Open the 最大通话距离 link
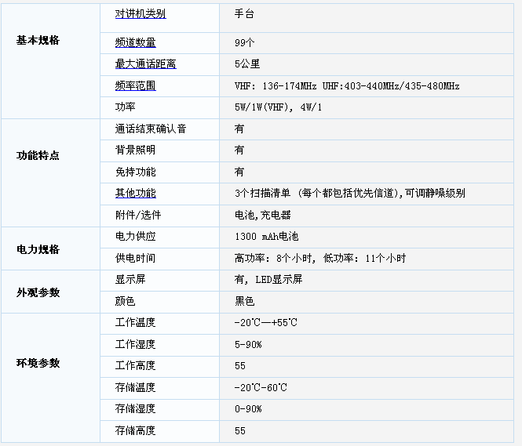Image resolution: width=522 pixels, height=446 pixels. (145, 64)
